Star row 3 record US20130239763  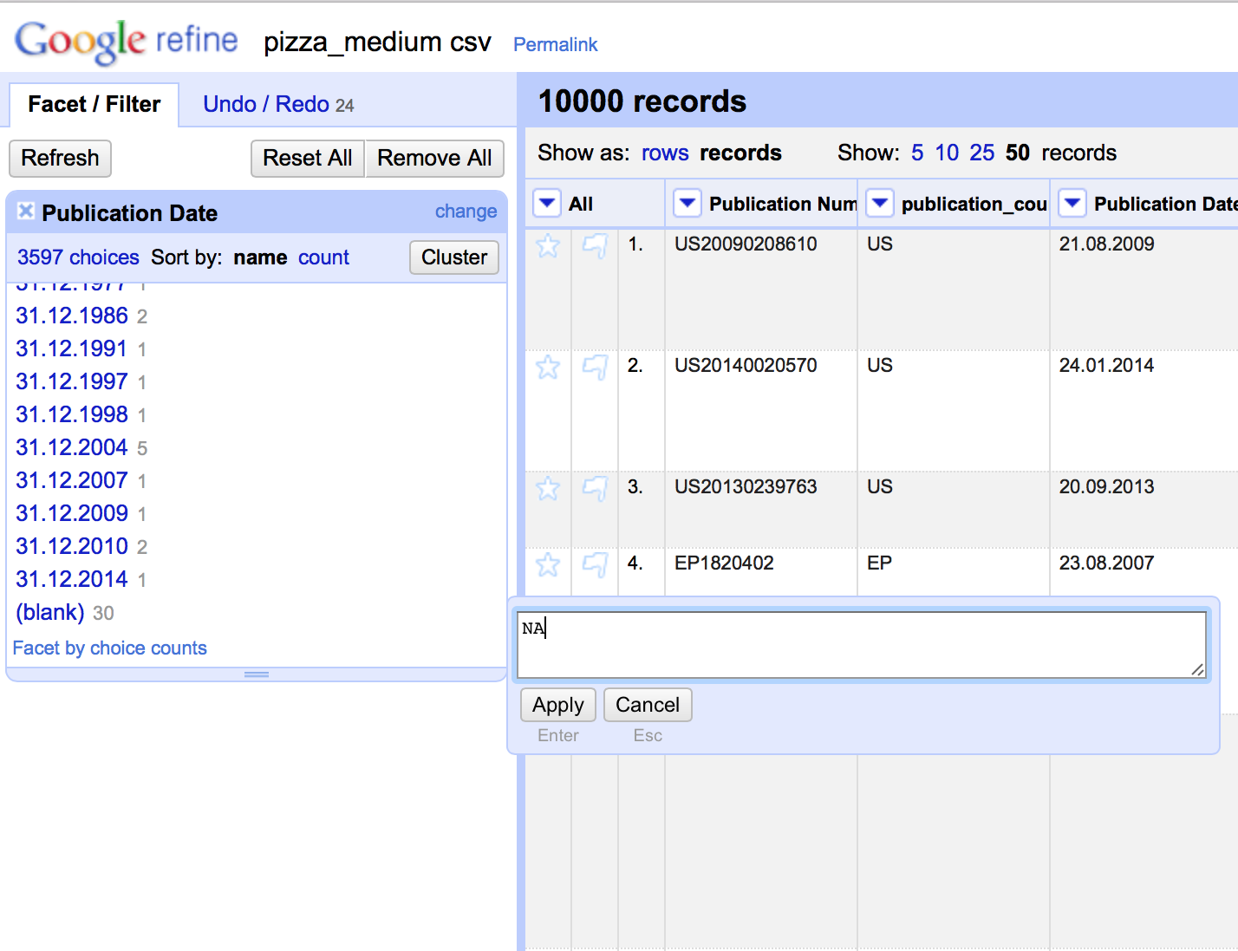548,489
